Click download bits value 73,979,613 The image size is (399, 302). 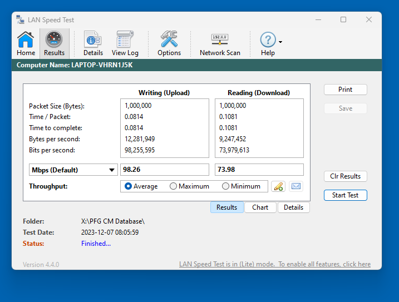coord(234,150)
